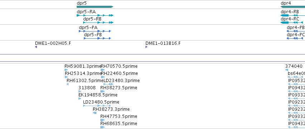Select EST RH70570.5prime
The width and height of the screenshot is (305, 129).
click(103, 70)
